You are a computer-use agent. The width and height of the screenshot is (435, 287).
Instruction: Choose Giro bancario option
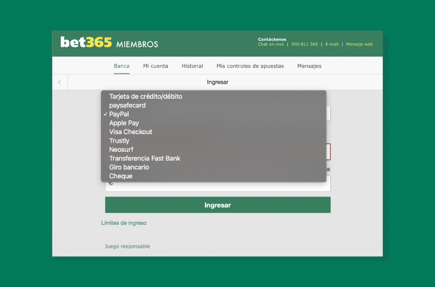point(213,167)
